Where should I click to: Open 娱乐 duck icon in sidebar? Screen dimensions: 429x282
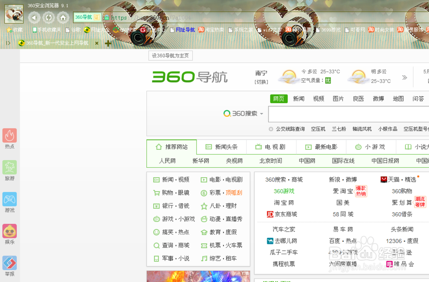click(9, 231)
